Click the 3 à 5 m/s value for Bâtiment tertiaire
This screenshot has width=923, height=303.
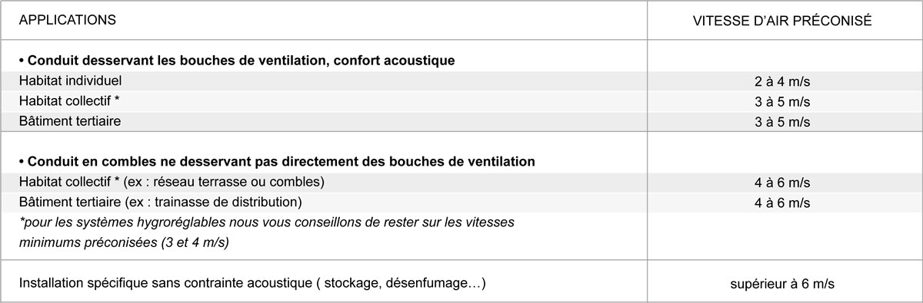tap(782, 121)
